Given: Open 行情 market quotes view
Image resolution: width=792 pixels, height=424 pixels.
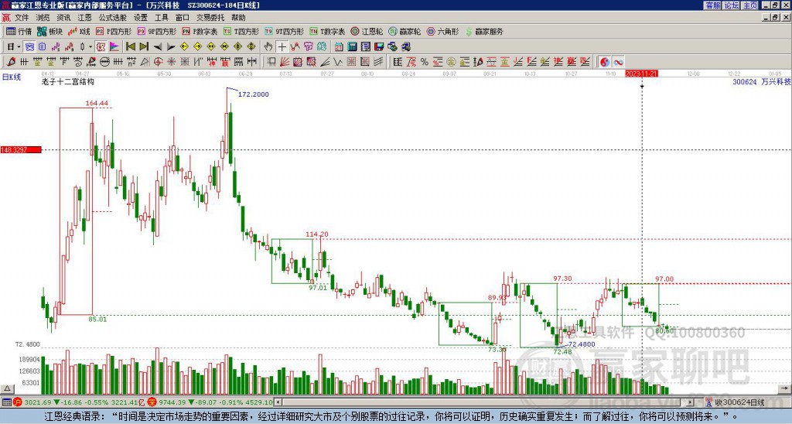Looking at the screenshot, I should pos(19,31).
